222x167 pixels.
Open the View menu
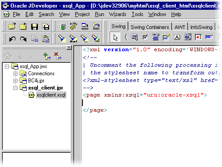point(64,14)
